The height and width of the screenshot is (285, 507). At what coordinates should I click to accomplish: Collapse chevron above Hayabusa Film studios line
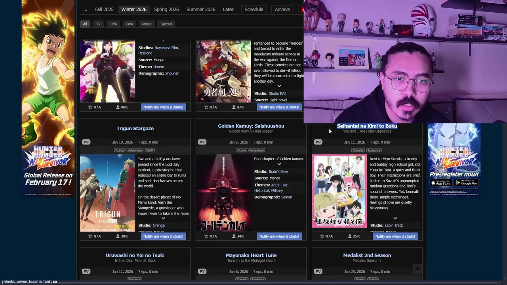163,41
